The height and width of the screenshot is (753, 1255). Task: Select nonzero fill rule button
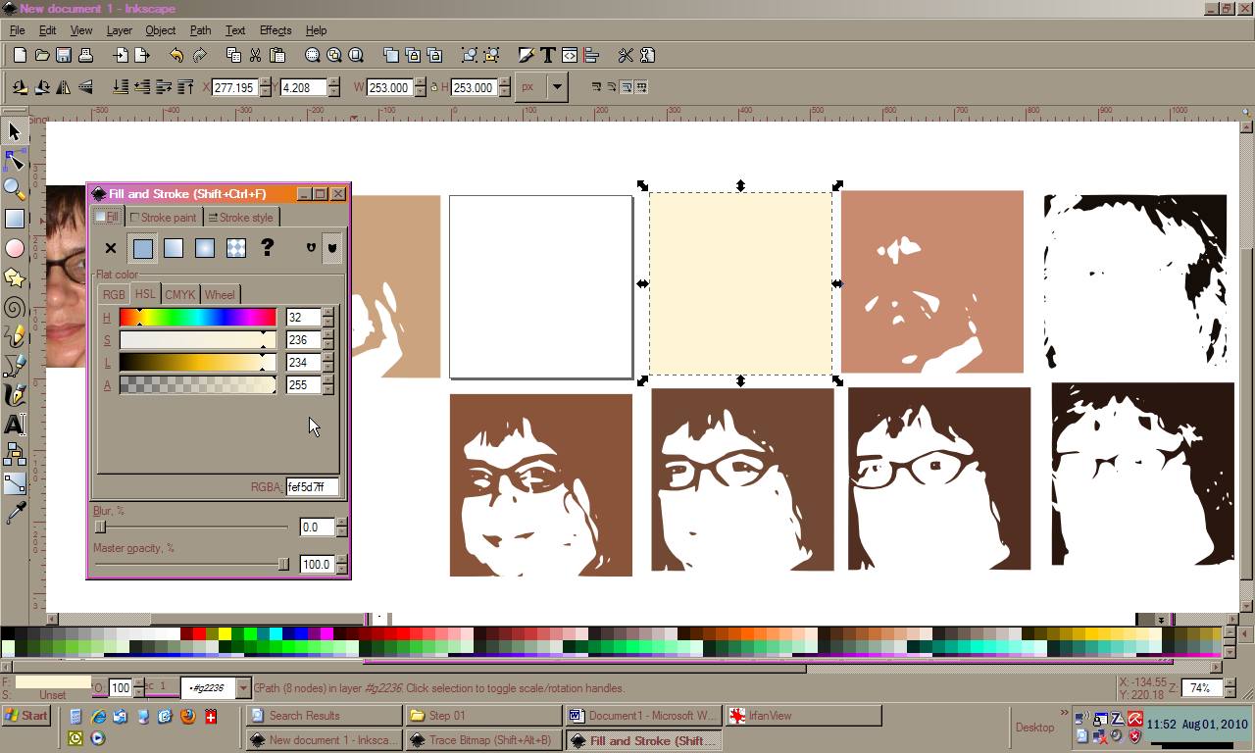[x=331, y=248]
